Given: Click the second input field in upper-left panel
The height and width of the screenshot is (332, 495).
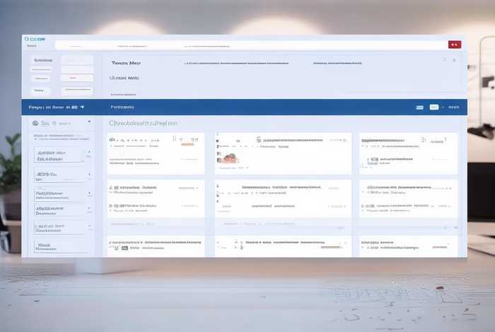Looking at the screenshot, I should tap(78, 77).
